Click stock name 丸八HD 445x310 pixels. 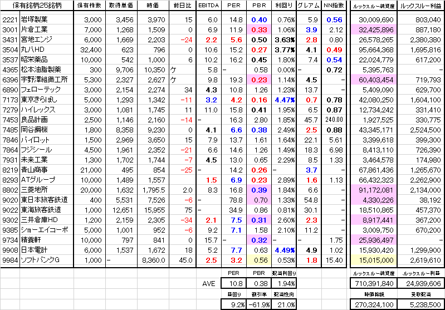click(x=33, y=50)
